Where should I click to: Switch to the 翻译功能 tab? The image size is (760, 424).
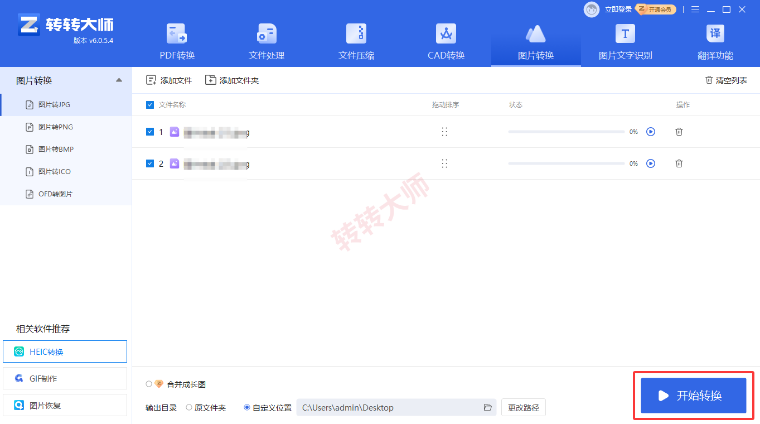tap(715, 42)
